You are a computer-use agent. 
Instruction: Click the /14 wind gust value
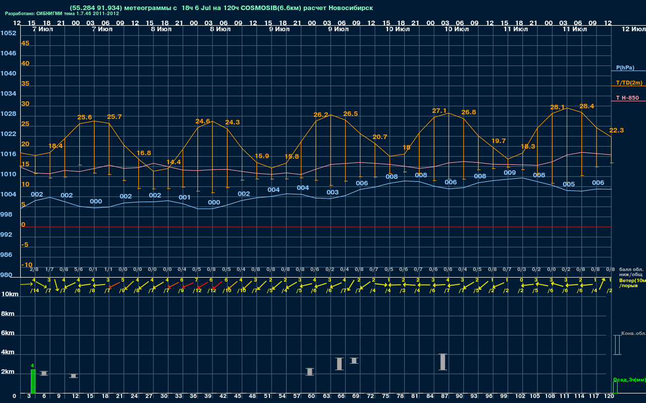(34, 291)
